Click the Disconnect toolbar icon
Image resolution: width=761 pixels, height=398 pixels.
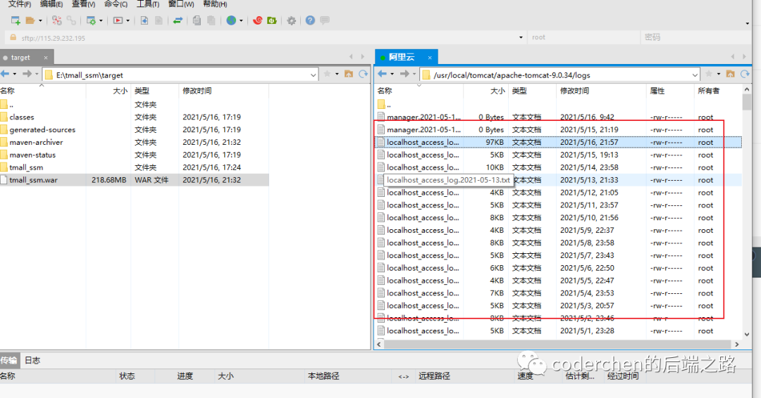click(57, 20)
